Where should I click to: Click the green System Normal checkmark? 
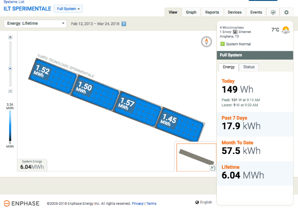point(222,44)
